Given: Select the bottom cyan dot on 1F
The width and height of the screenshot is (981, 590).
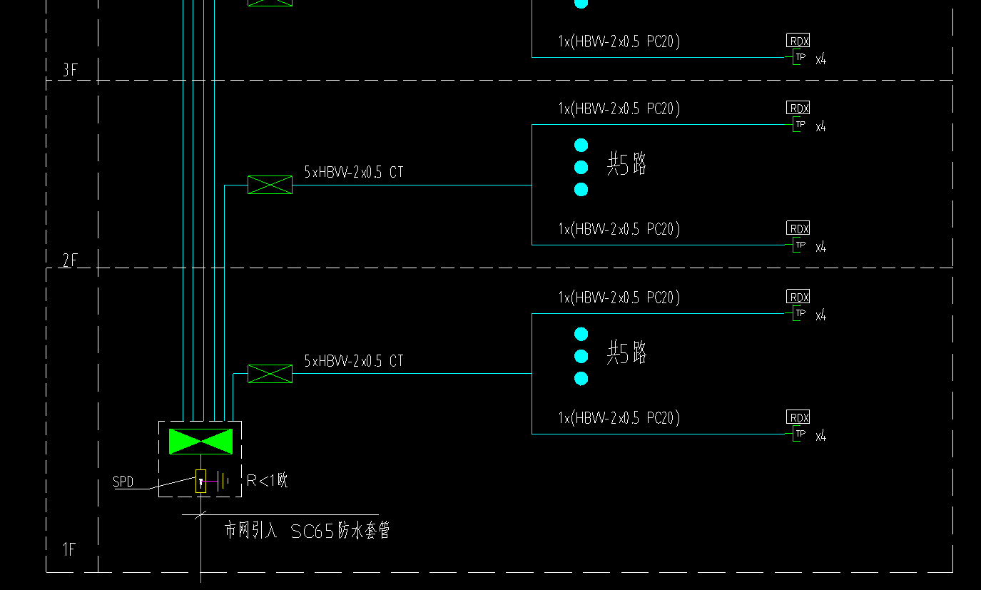Looking at the screenshot, I should 581,378.
